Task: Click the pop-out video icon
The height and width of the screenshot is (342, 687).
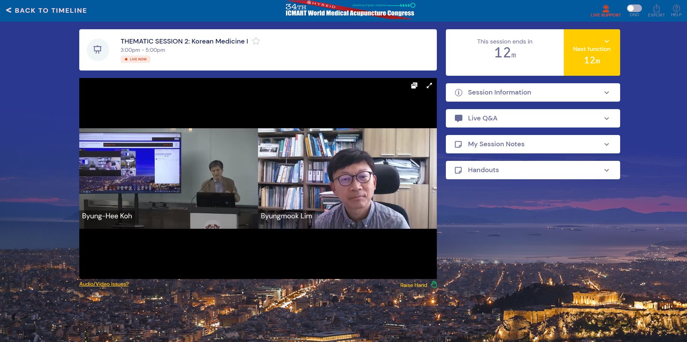Action: coord(414,85)
